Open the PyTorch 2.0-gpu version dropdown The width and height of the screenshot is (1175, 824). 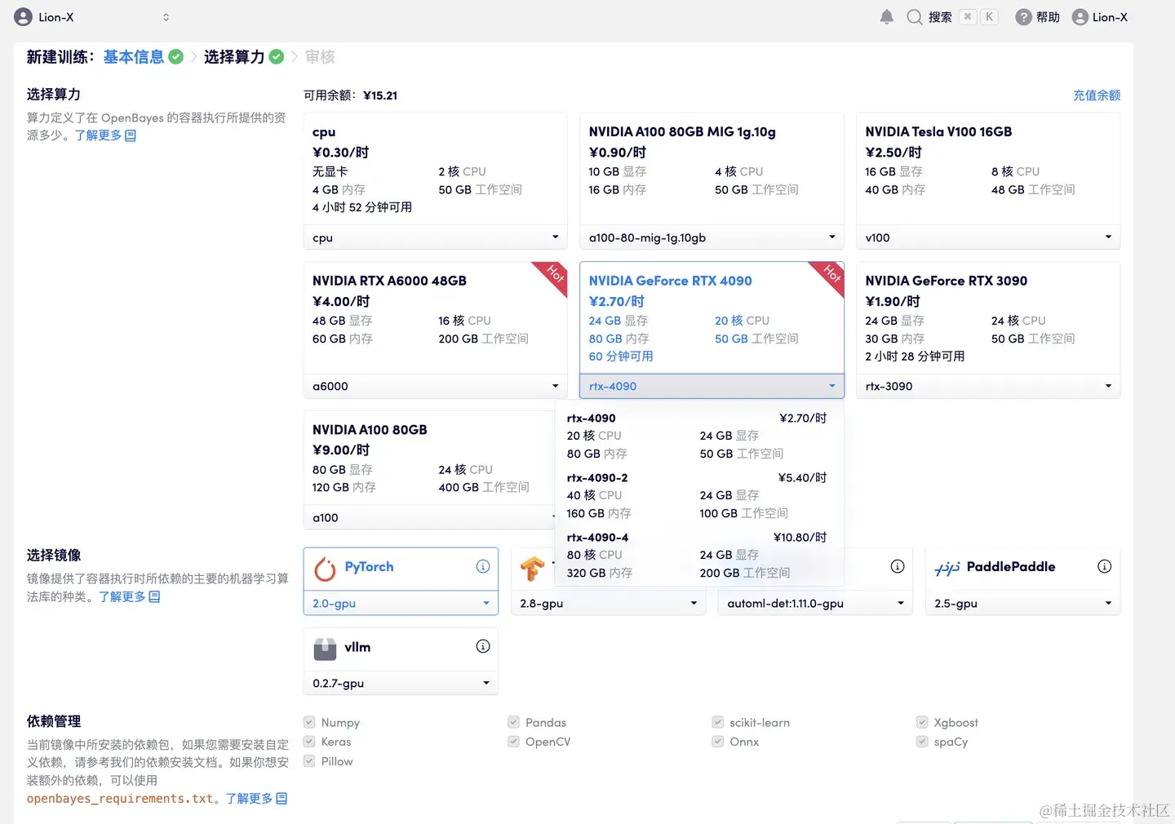(x=401, y=603)
